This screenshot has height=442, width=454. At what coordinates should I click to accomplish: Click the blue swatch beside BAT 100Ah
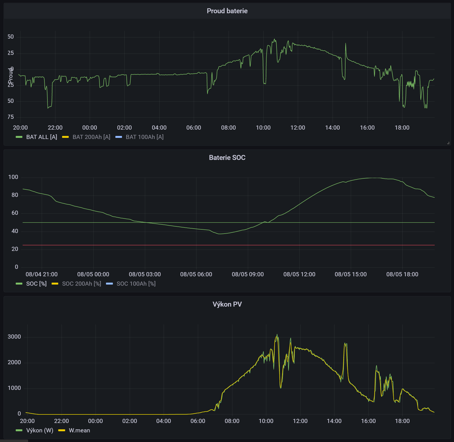coord(119,137)
